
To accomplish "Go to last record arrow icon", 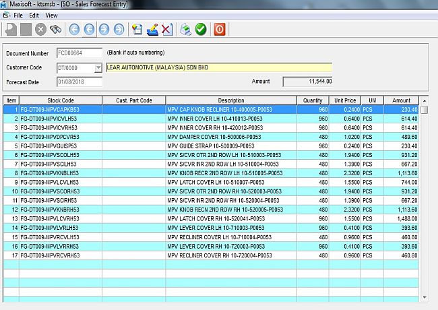I will pyautogui.click(x=119, y=30).
